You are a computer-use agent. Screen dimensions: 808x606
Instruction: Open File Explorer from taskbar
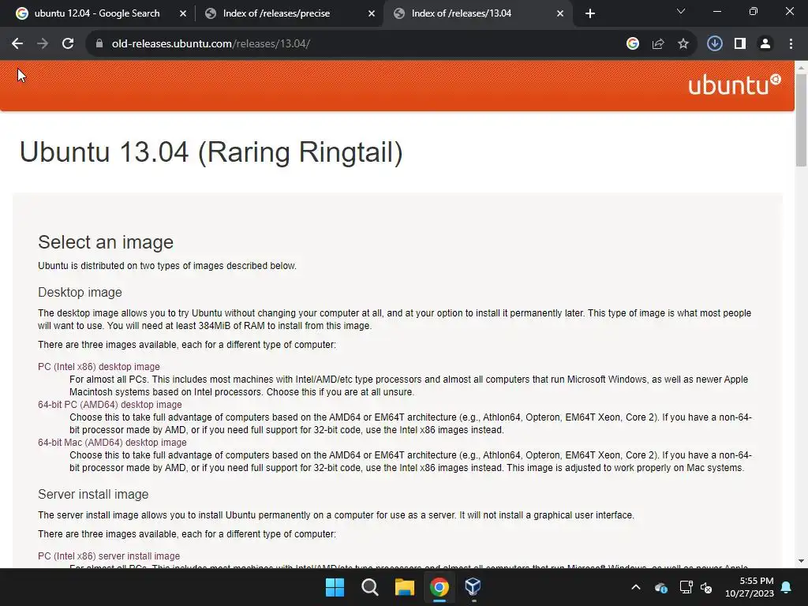click(x=405, y=587)
